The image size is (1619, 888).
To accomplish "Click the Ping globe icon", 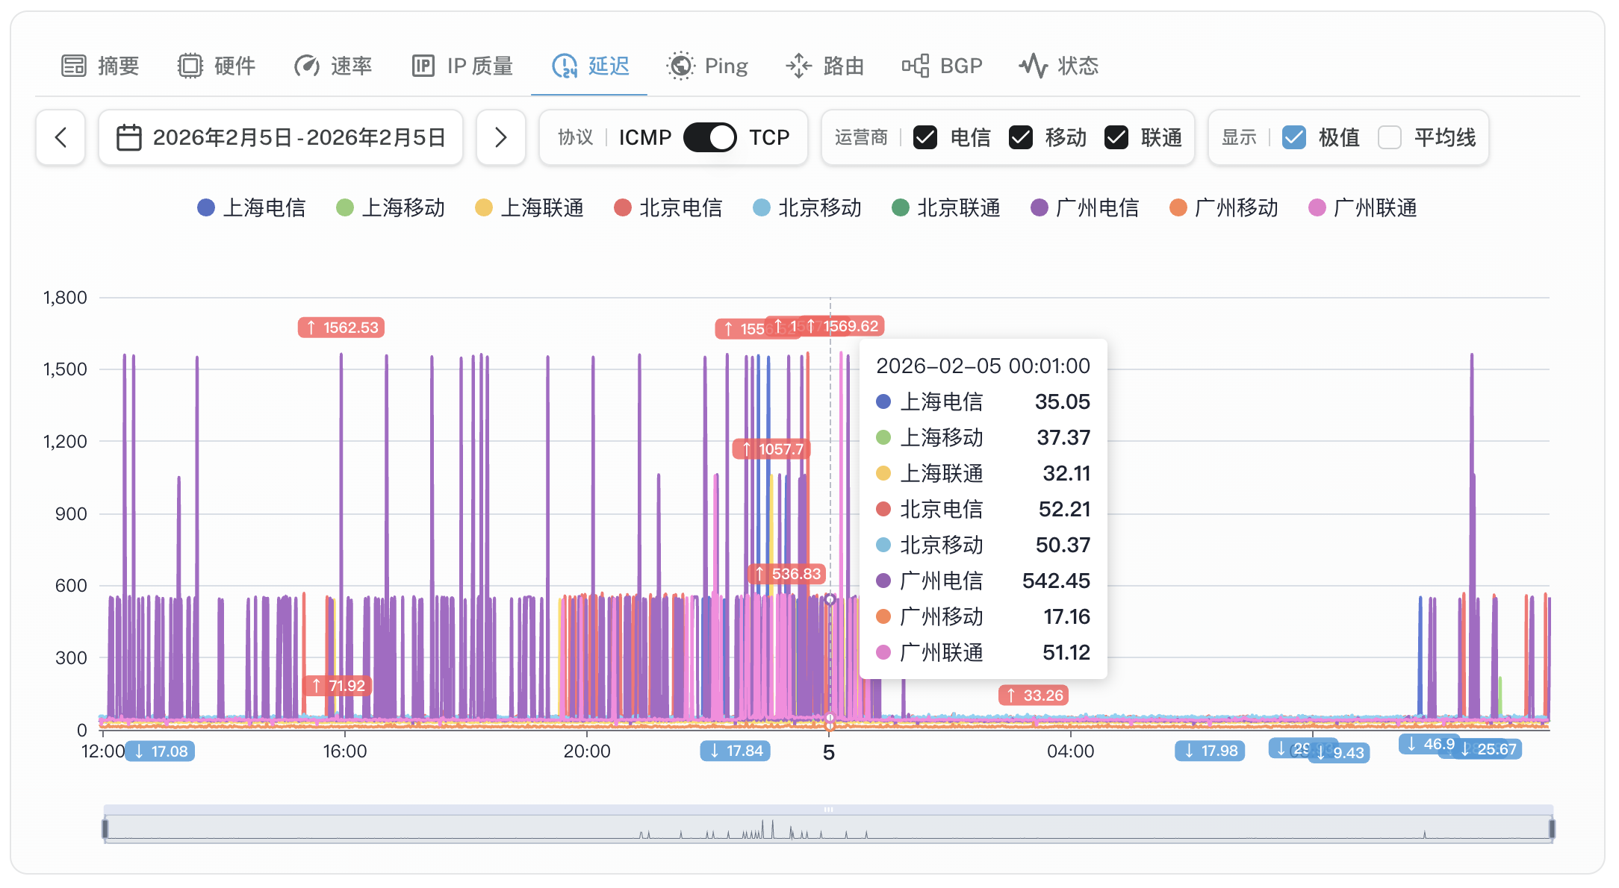I will click(x=680, y=66).
